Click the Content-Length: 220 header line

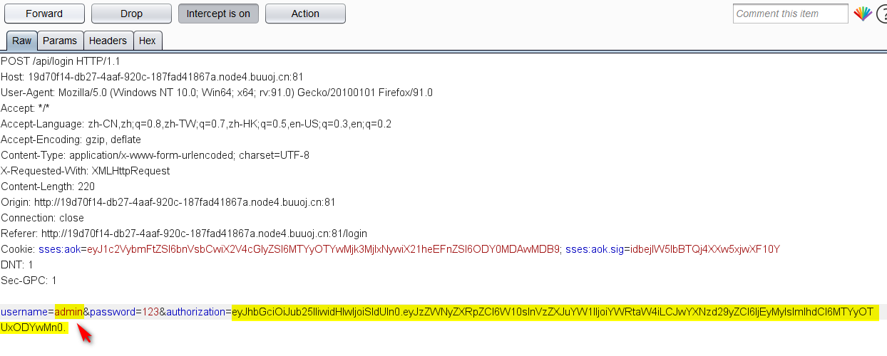(46, 187)
